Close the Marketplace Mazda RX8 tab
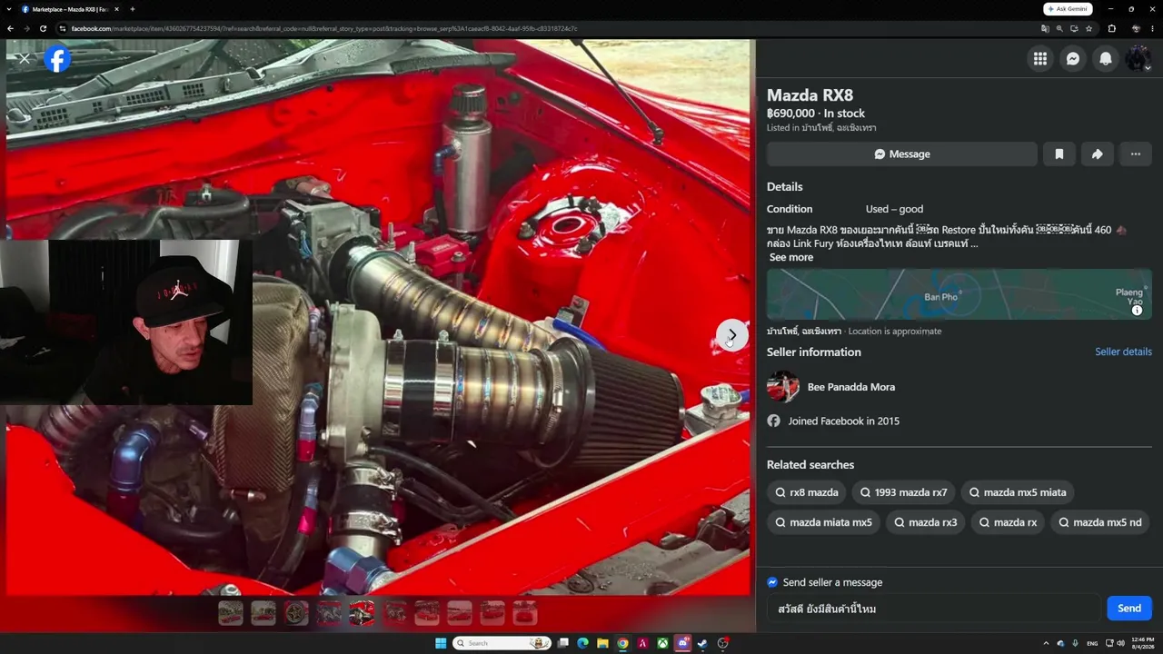 pyautogui.click(x=116, y=9)
